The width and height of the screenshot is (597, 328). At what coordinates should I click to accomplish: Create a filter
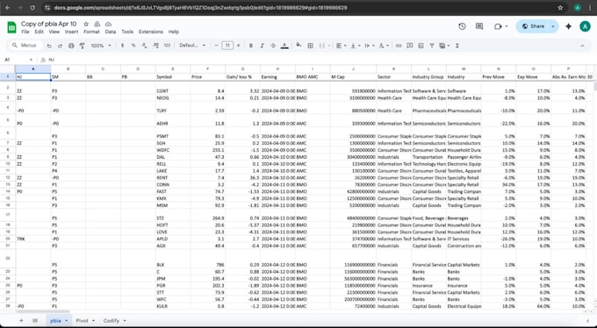click(432, 46)
